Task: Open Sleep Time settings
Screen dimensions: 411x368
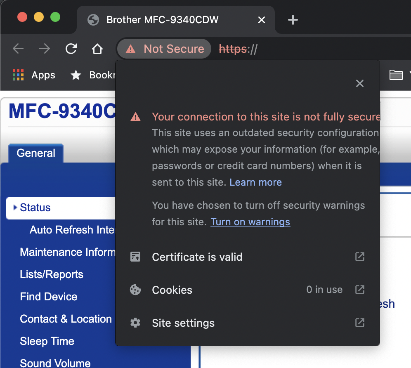Action: point(47,341)
